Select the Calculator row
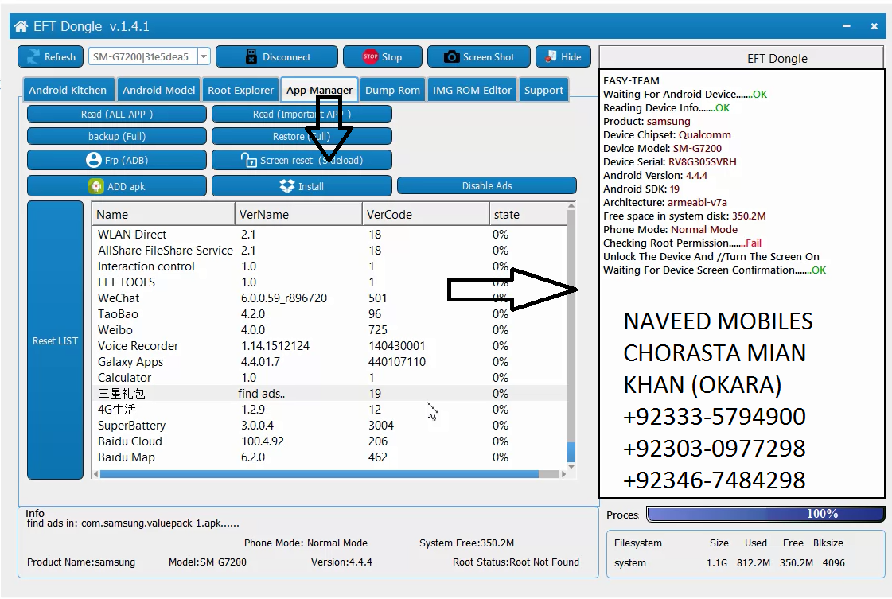Viewport: 892px width, 599px height. point(329,378)
